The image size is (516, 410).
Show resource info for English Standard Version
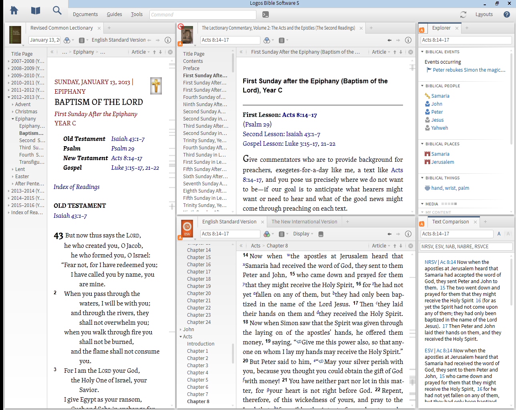408,234
